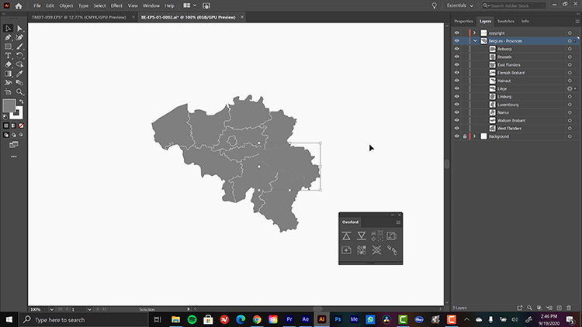Open the Object menu
Screen dimensions: 582x327
pos(66,5)
